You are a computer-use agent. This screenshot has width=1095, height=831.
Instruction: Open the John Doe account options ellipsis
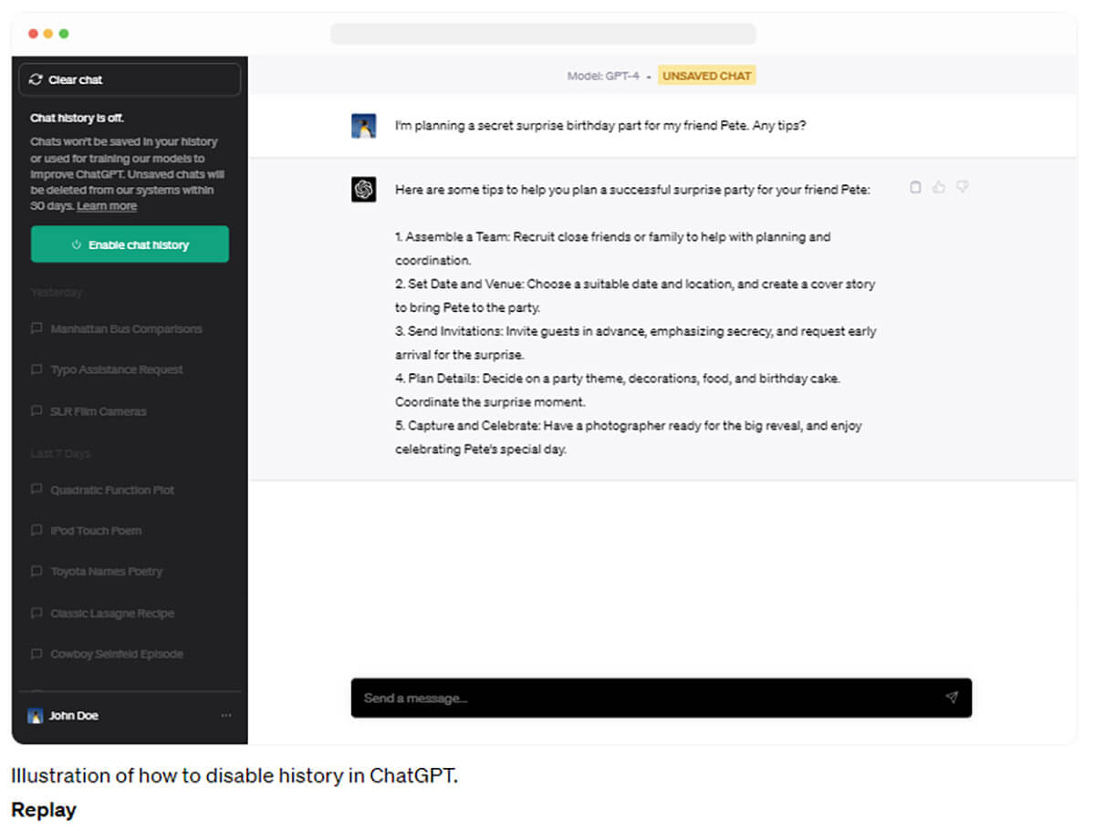(226, 716)
